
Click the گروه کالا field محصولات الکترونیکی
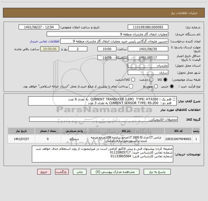[103, 119]
